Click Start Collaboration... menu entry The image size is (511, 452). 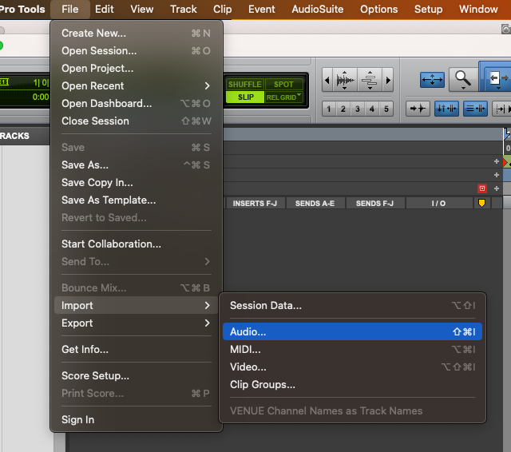(x=137, y=244)
